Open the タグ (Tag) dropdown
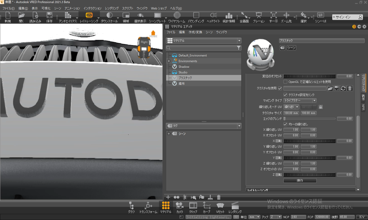This screenshot has width=368, height=220. tap(204, 126)
